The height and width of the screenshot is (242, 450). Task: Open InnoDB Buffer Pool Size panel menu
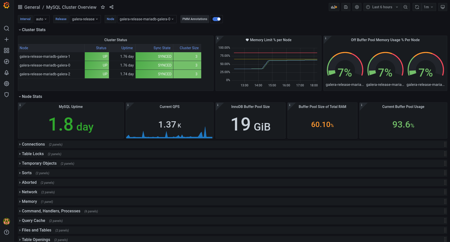click(x=251, y=107)
